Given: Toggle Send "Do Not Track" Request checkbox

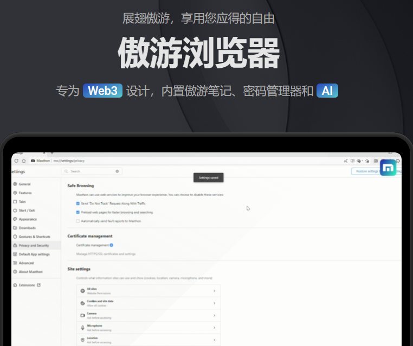Looking at the screenshot, I should [x=78, y=203].
